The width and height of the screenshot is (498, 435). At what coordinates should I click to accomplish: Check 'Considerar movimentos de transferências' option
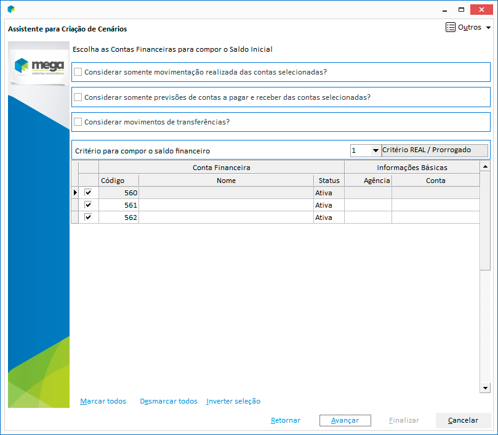pyautogui.click(x=78, y=122)
